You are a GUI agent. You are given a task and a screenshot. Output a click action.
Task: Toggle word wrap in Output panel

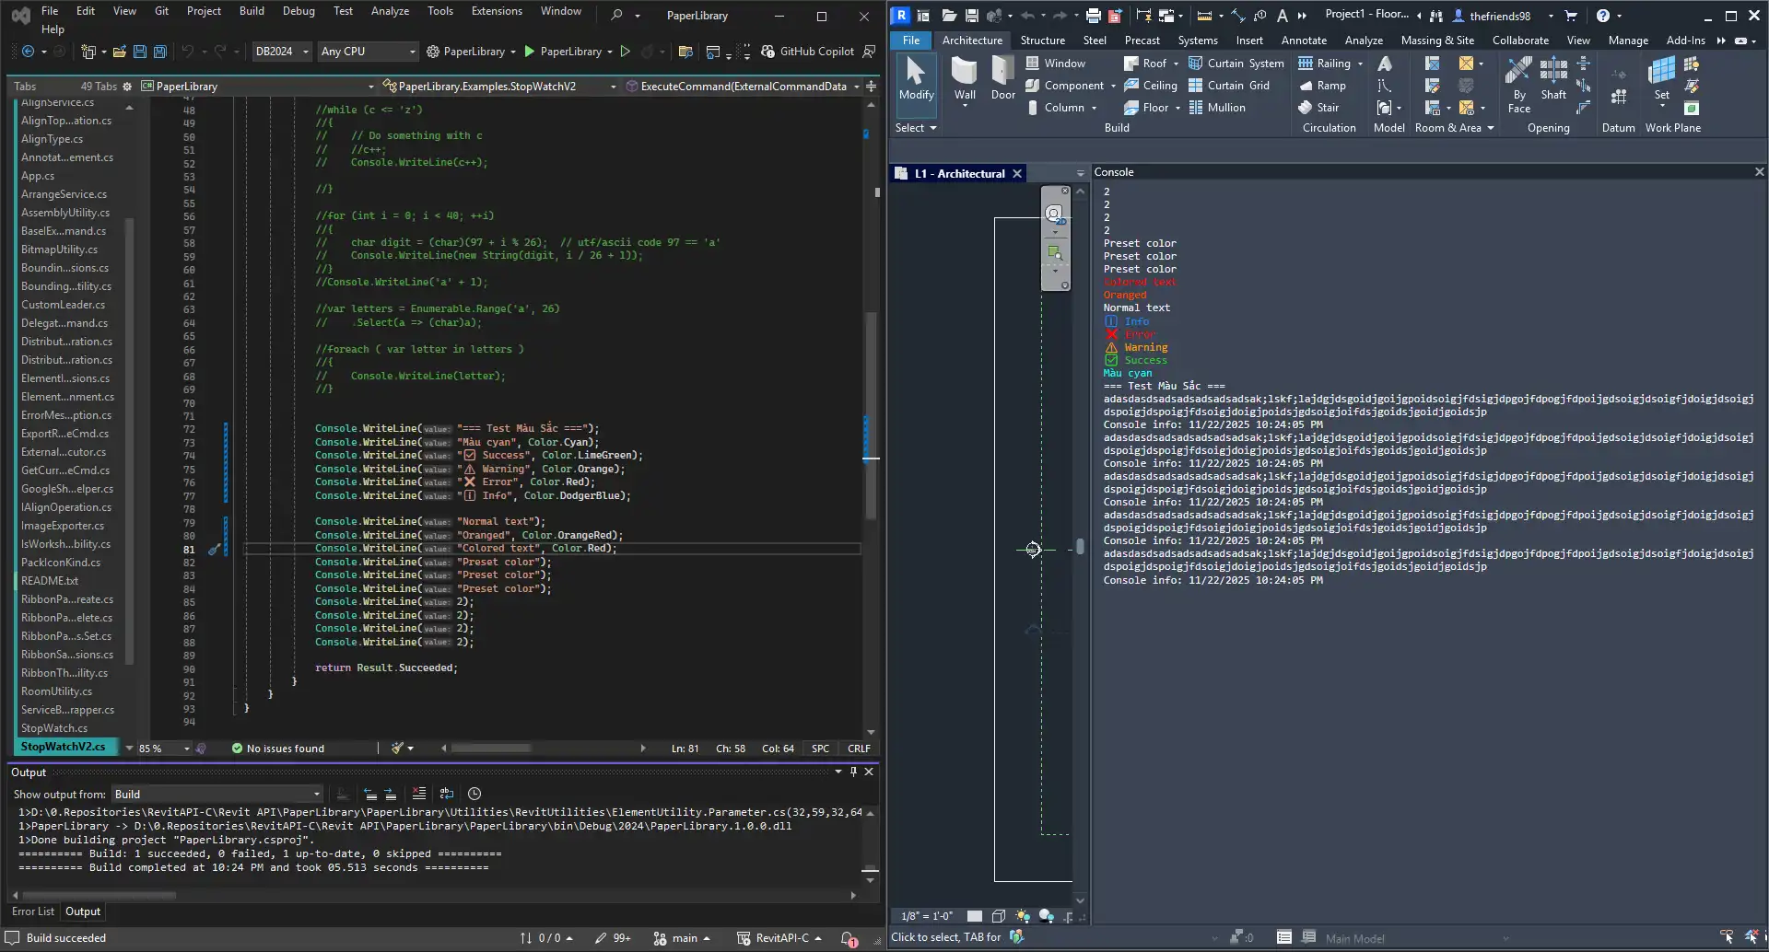coord(447,794)
